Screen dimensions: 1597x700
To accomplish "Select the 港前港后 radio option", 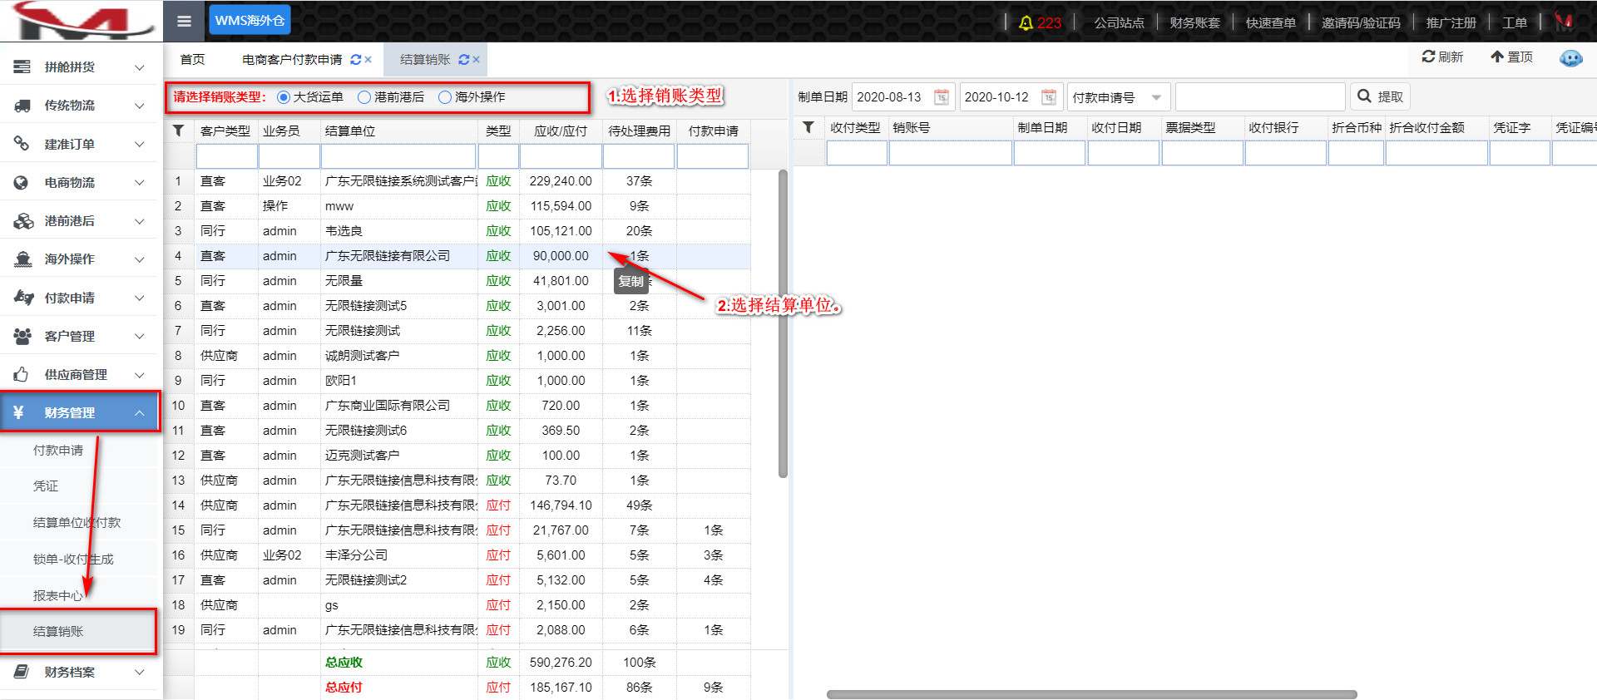I will (x=364, y=97).
